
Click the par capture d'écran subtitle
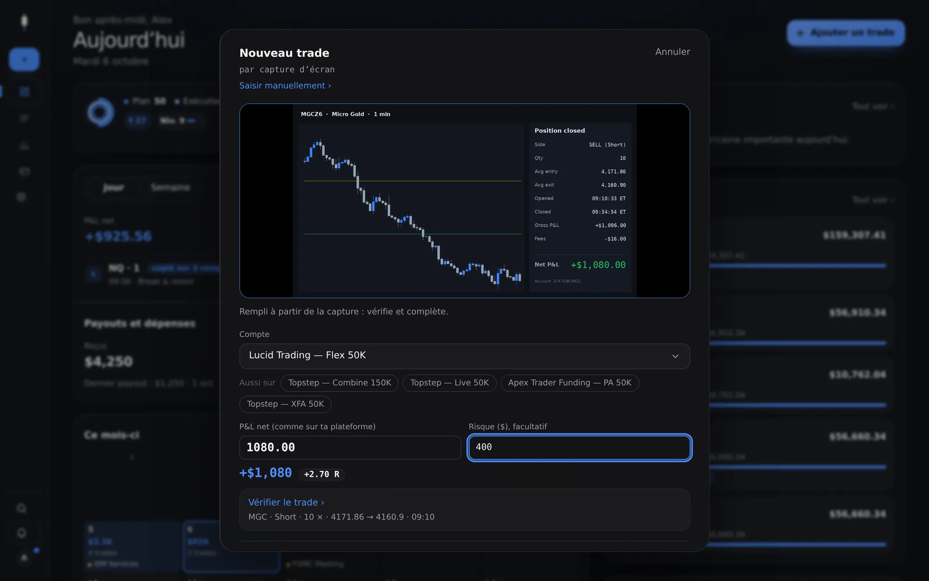(287, 69)
